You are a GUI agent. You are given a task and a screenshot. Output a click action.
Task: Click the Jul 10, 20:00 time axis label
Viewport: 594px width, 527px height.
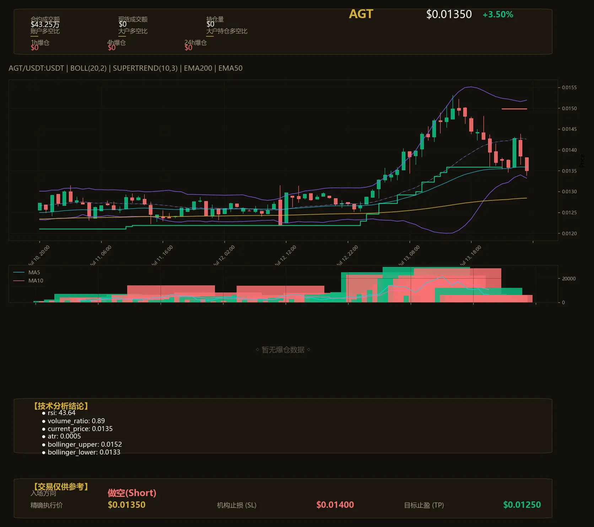pyautogui.click(x=38, y=255)
